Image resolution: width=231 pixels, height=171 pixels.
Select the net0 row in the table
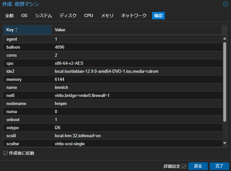click(x=113, y=96)
